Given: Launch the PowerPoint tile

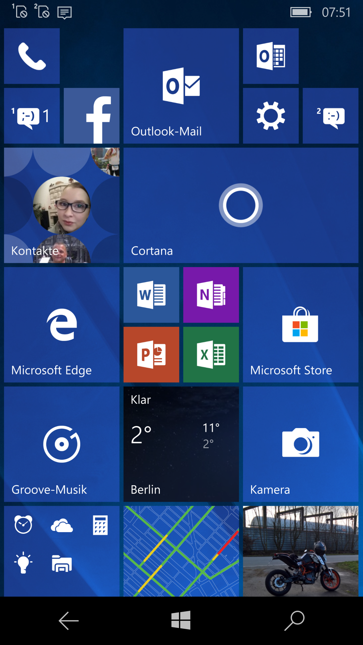Looking at the screenshot, I should pyautogui.click(x=151, y=354).
